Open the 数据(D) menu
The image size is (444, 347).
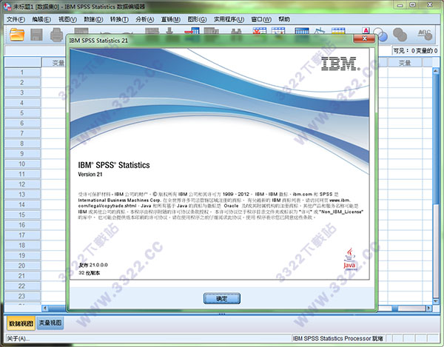point(93,19)
